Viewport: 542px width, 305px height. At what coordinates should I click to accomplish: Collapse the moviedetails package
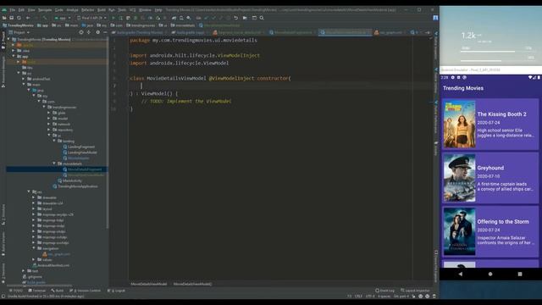[x=54, y=164]
